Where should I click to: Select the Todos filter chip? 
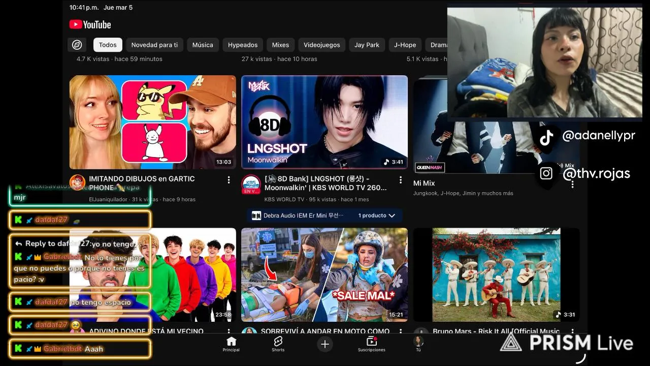(108, 45)
